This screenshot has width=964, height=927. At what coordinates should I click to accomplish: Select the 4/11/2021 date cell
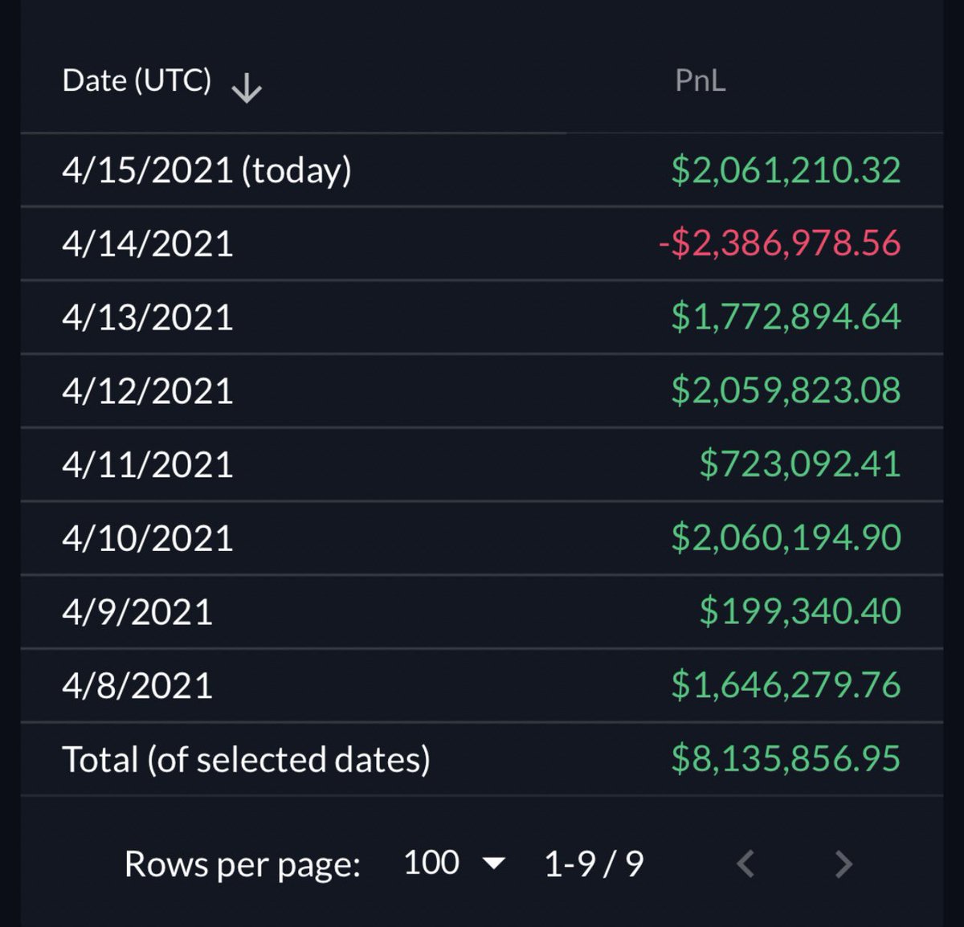[x=148, y=465]
